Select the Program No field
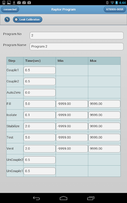The width and height of the screenshot is (127, 203). [77, 35]
